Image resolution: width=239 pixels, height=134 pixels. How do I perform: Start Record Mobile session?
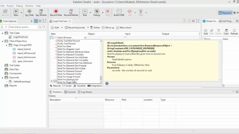coord(71,13)
